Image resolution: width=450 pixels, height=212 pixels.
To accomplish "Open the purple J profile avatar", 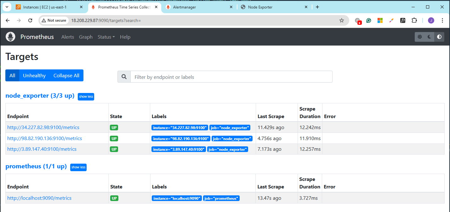I will click(x=431, y=20).
